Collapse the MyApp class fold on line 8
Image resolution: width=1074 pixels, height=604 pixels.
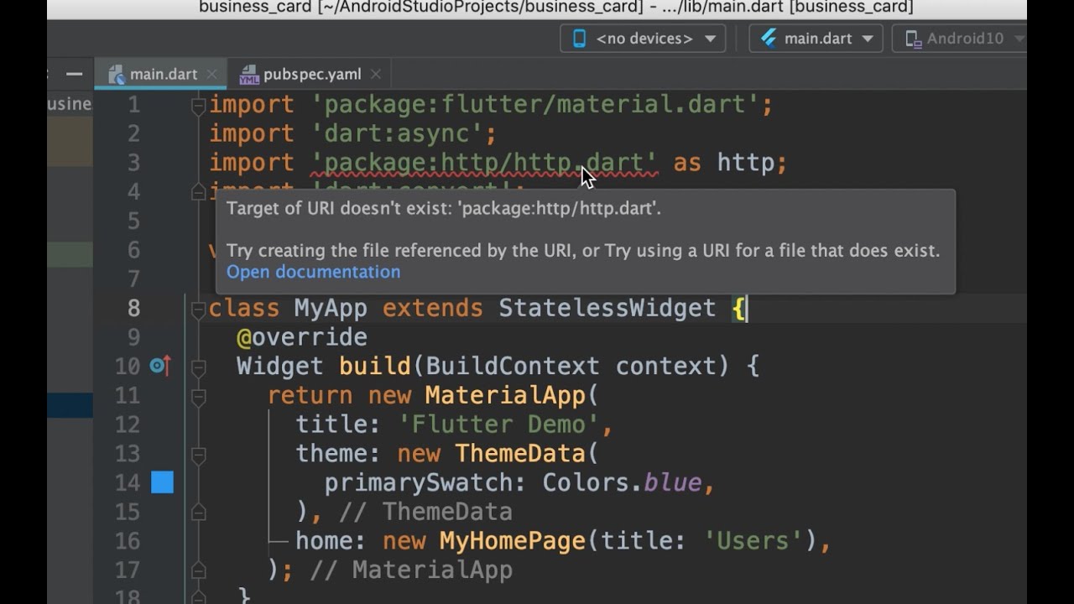[x=199, y=309]
